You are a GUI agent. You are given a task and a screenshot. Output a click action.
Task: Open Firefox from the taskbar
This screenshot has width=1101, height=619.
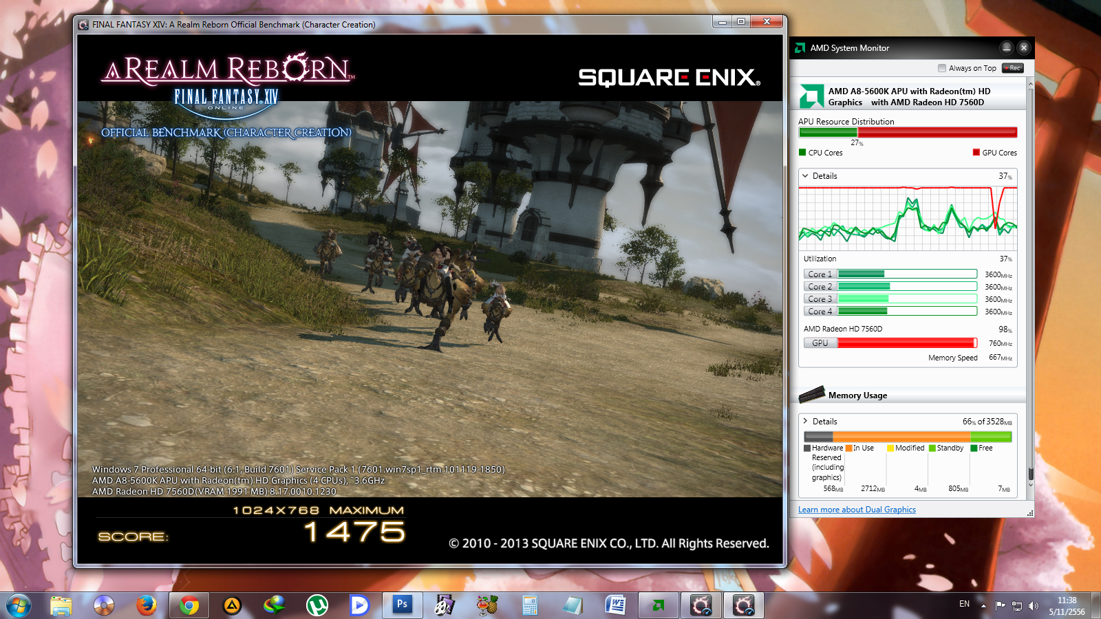pyautogui.click(x=147, y=605)
